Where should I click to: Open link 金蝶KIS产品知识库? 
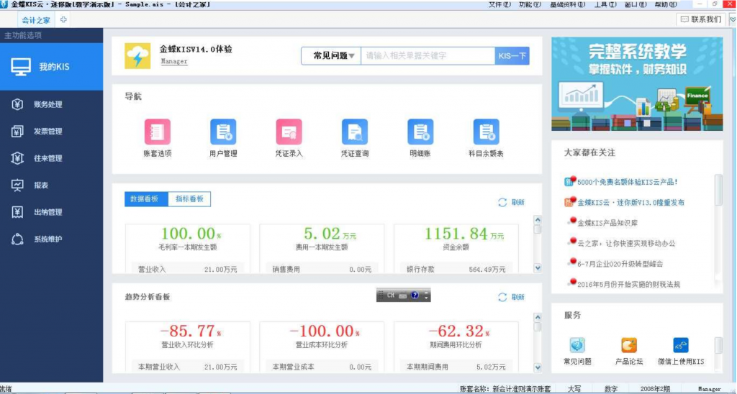pos(607,223)
